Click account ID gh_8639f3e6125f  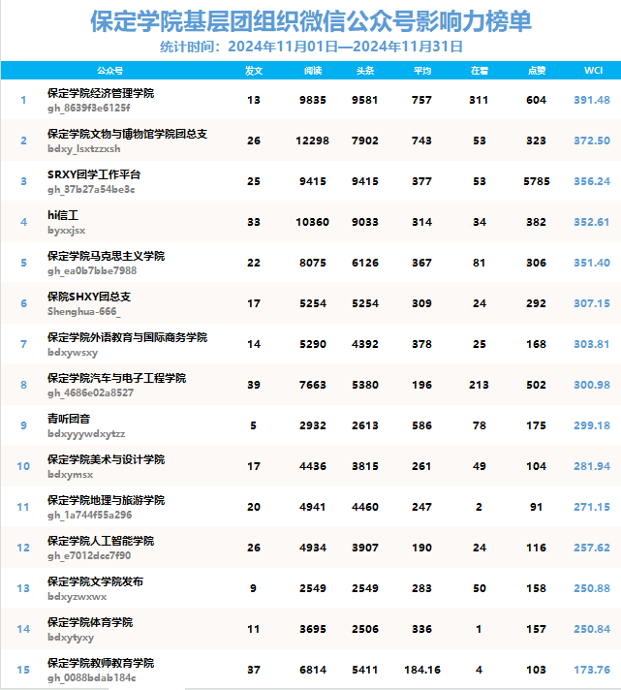pos(89,108)
